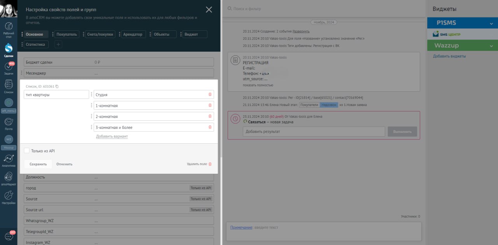The image size is (498, 245).
Task: Open Задачи icon in sidebar
Action: click(x=9, y=67)
